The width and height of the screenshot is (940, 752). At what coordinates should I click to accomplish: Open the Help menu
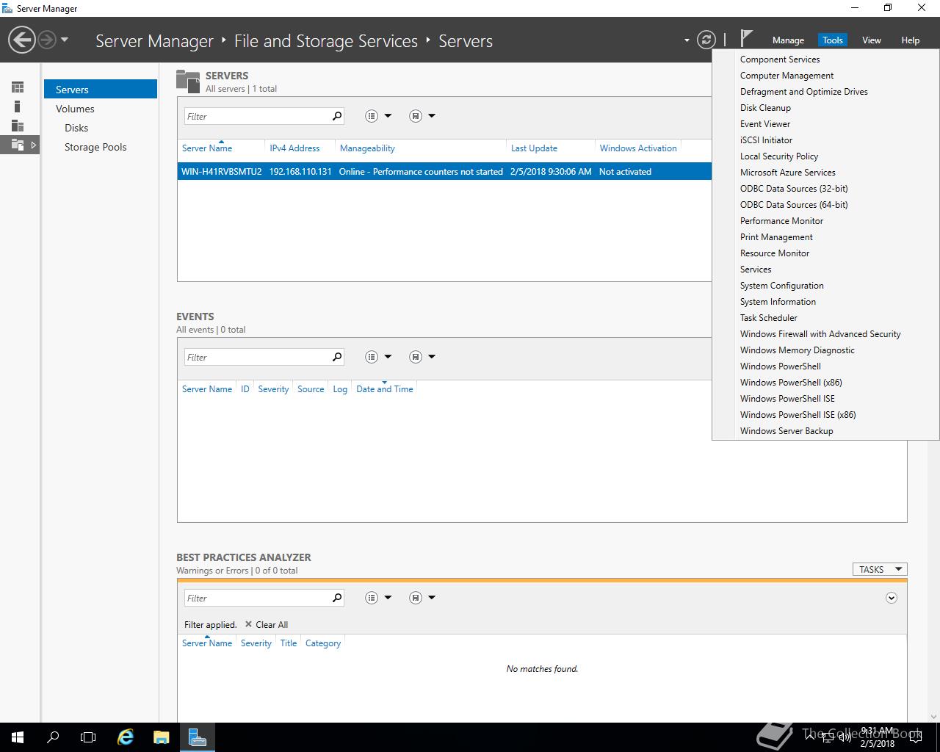point(910,40)
